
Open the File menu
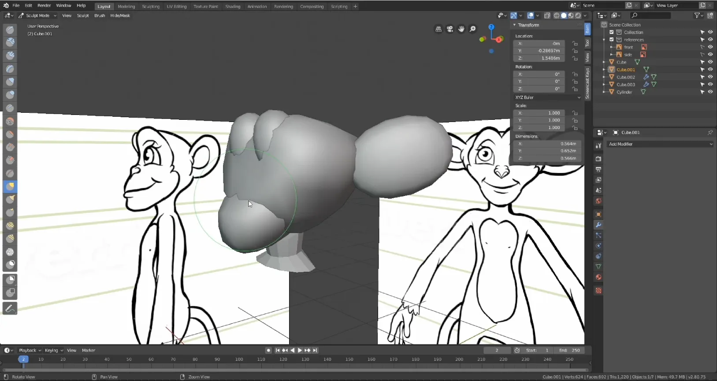pyautogui.click(x=16, y=5)
